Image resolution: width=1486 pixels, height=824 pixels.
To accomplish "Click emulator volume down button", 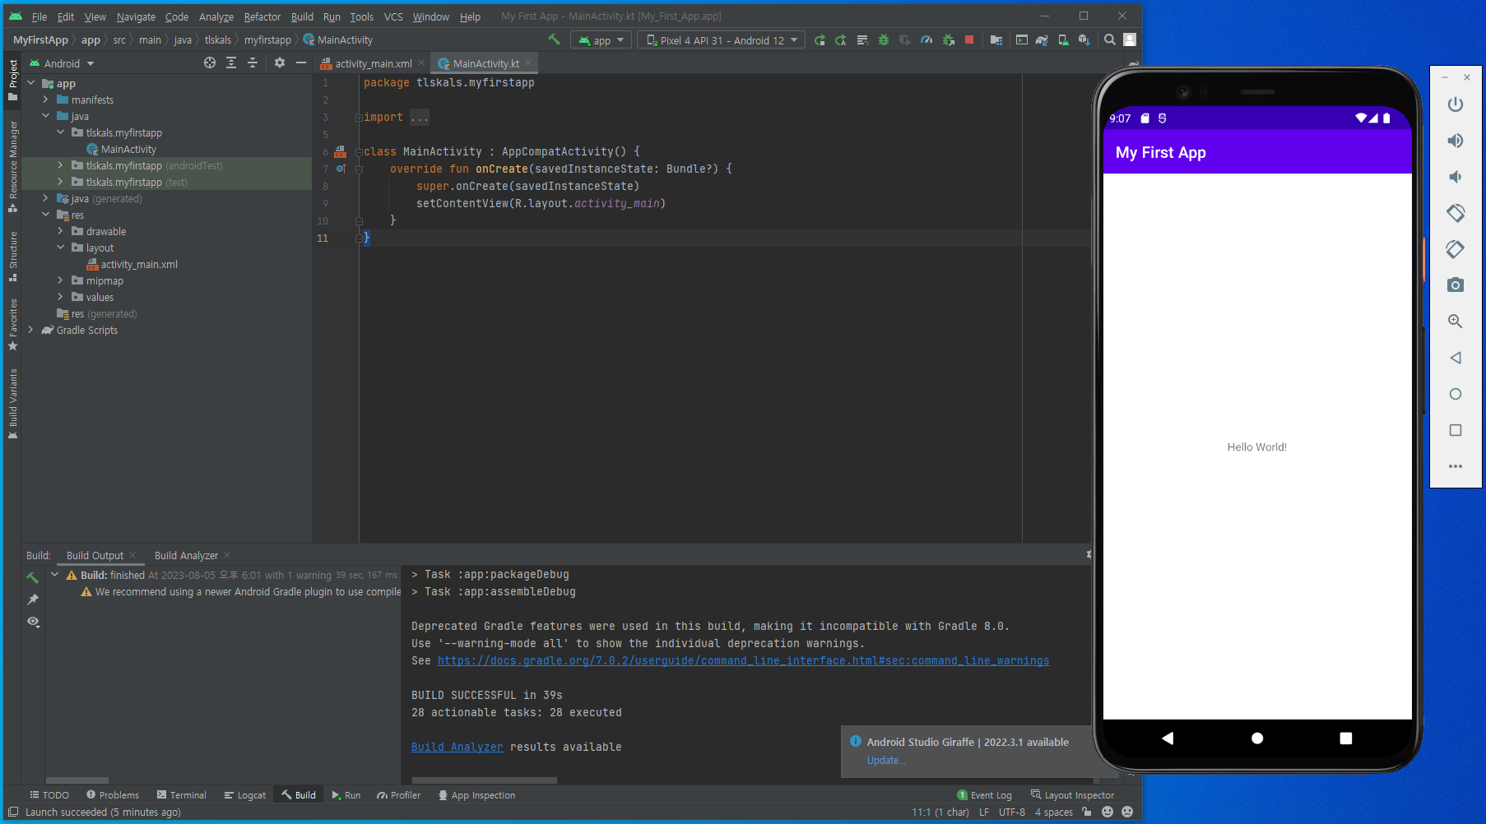I will (1456, 177).
